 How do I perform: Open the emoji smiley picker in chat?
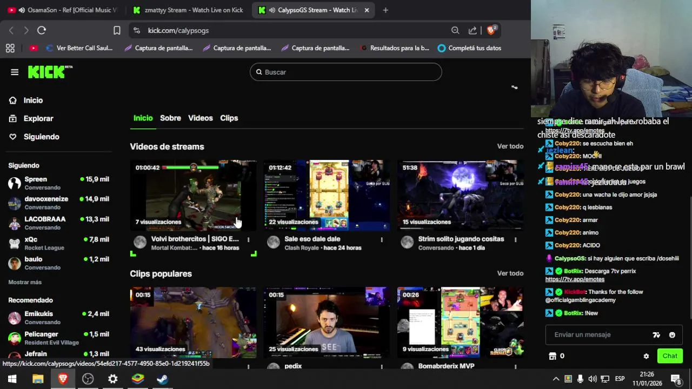click(x=672, y=335)
